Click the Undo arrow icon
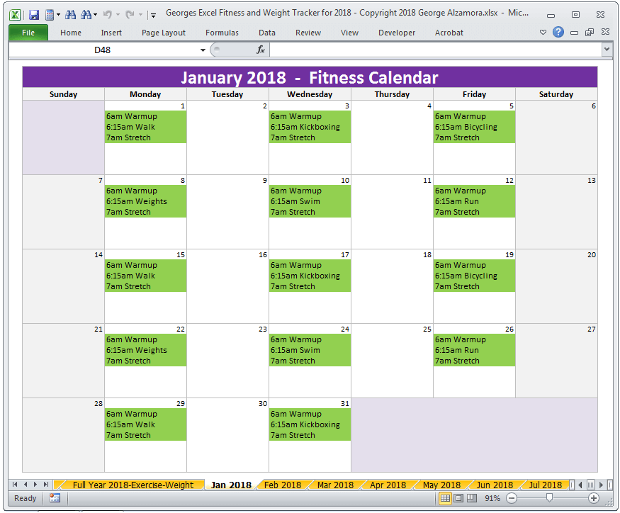Image resolution: width=620 pixels, height=513 pixels. coord(107,15)
